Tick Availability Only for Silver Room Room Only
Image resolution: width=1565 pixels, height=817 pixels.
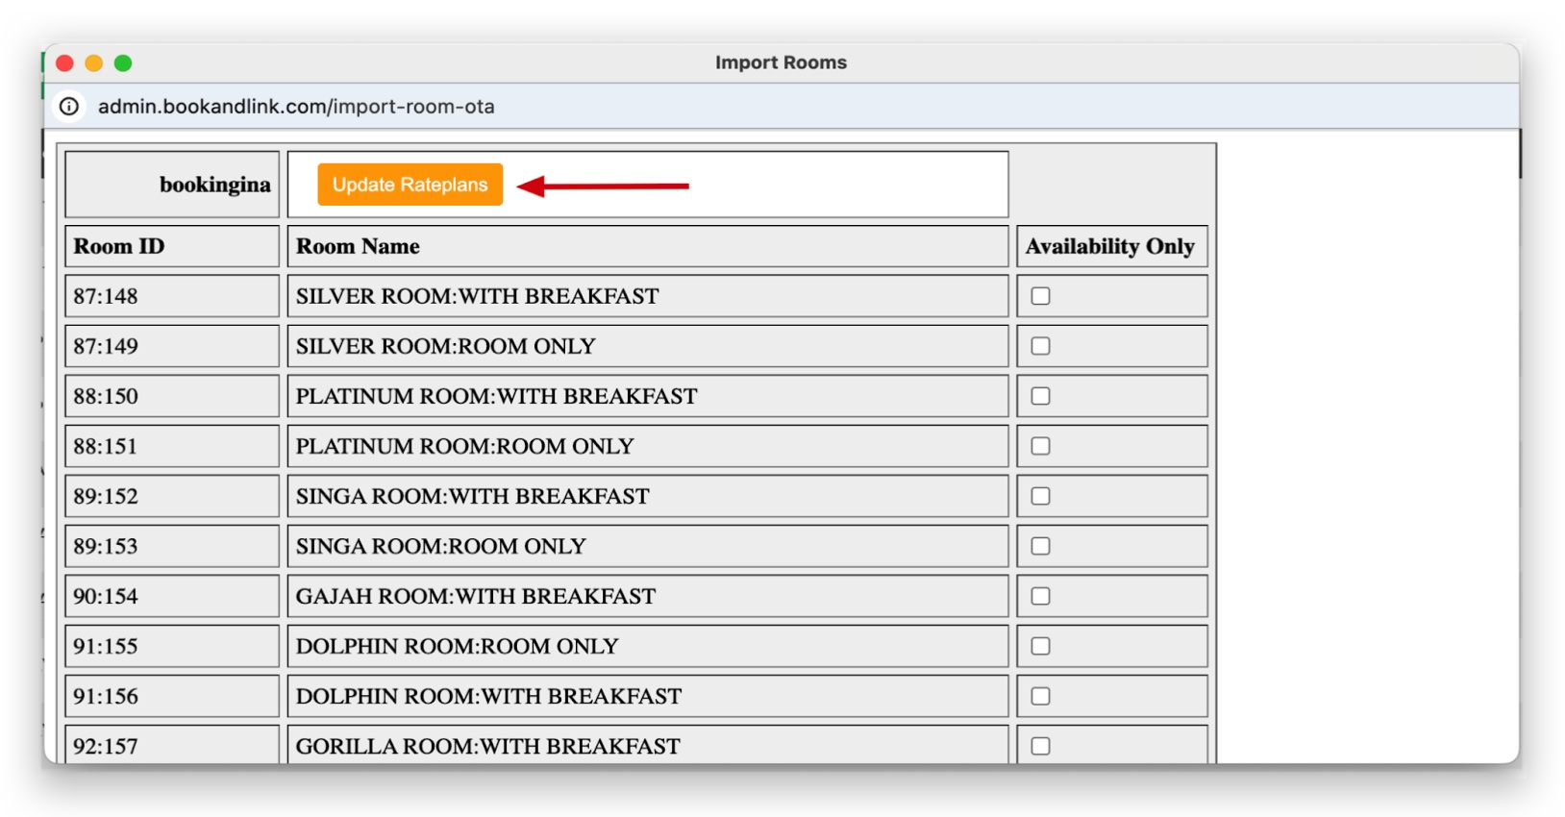[1040, 346]
